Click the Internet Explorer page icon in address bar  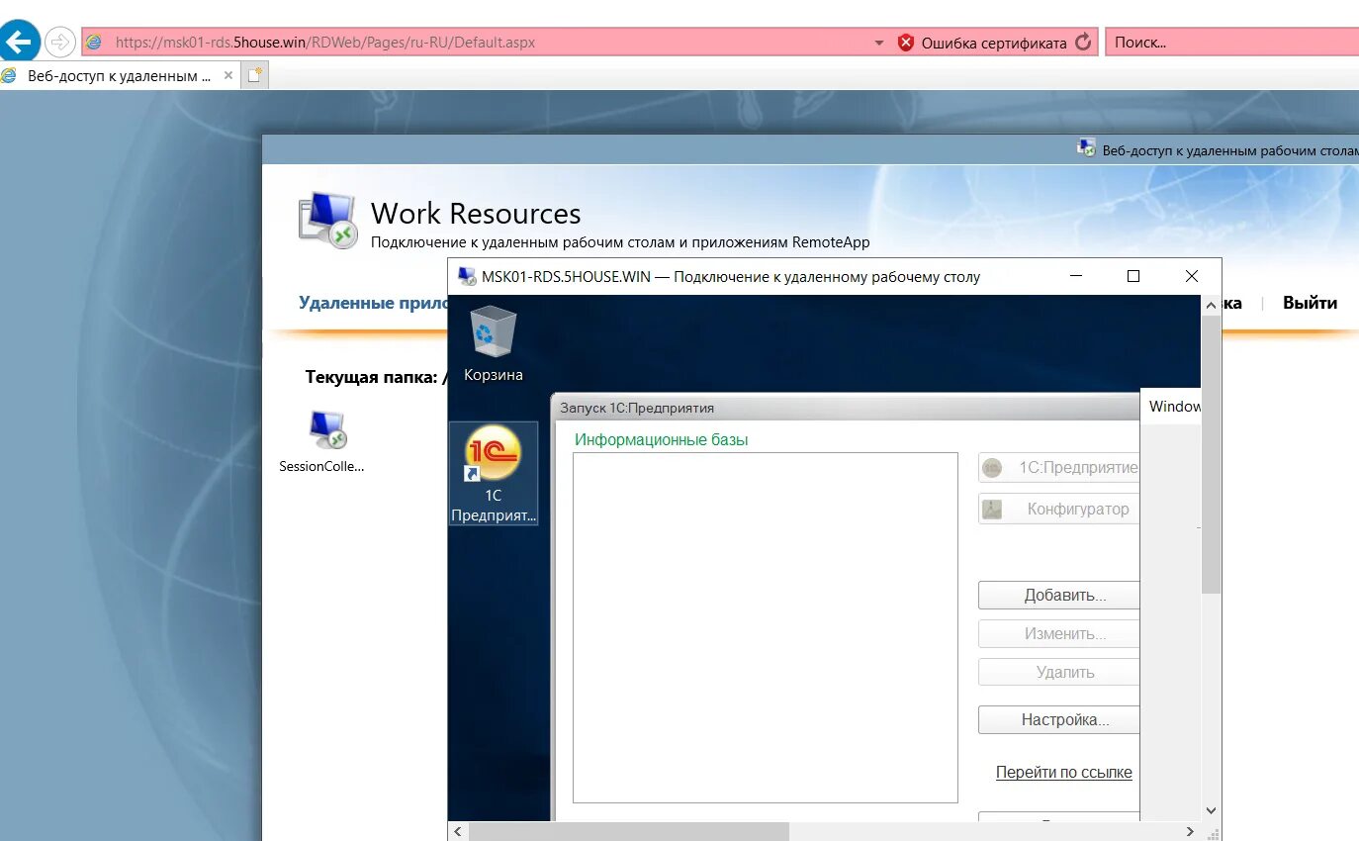point(95,43)
